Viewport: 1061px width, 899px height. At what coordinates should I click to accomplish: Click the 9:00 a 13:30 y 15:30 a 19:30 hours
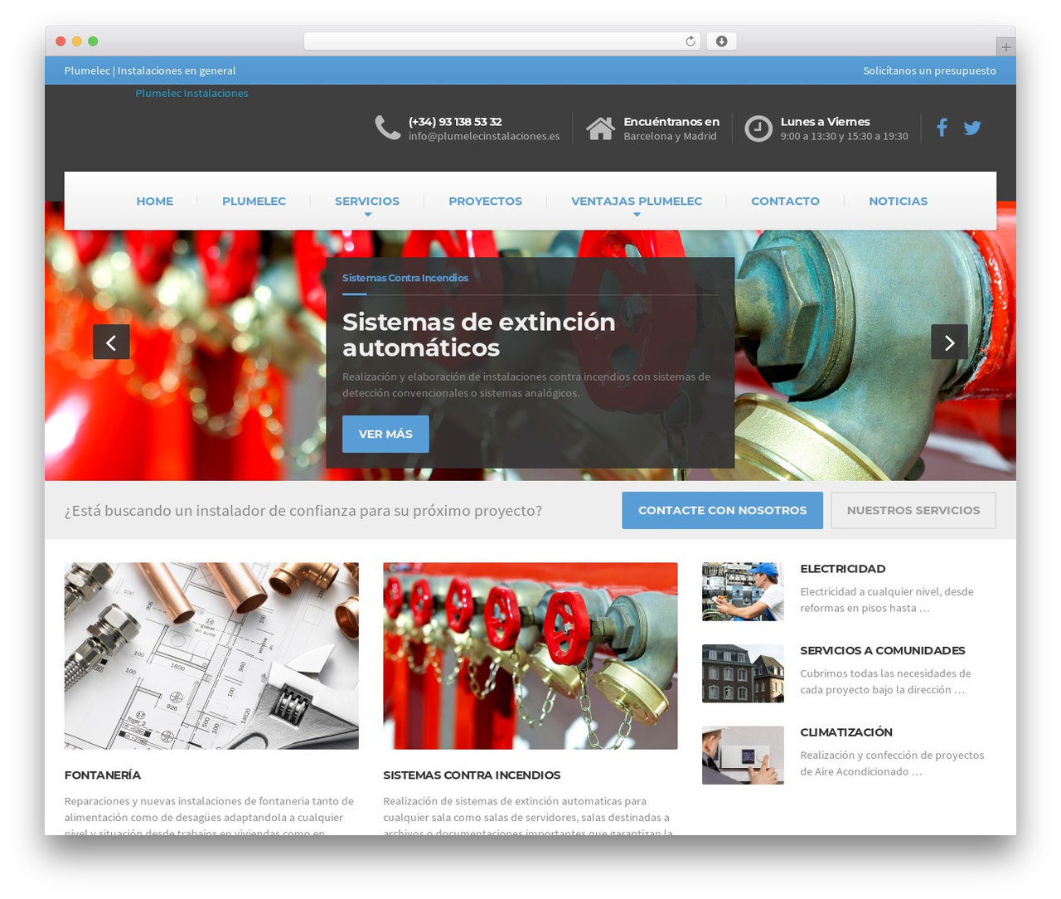coord(844,136)
